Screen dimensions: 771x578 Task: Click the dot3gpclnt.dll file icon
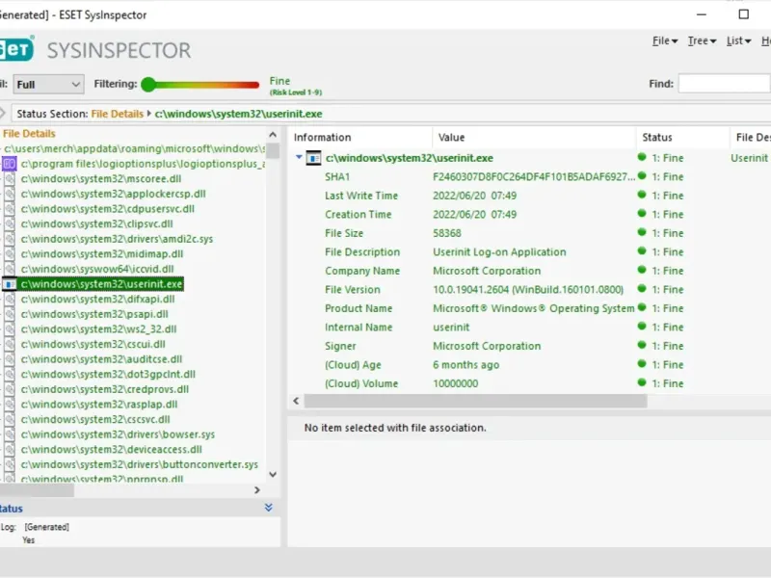tap(10, 374)
